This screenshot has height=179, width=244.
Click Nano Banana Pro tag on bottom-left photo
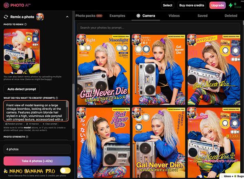pyautogui.click(x=121, y=110)
